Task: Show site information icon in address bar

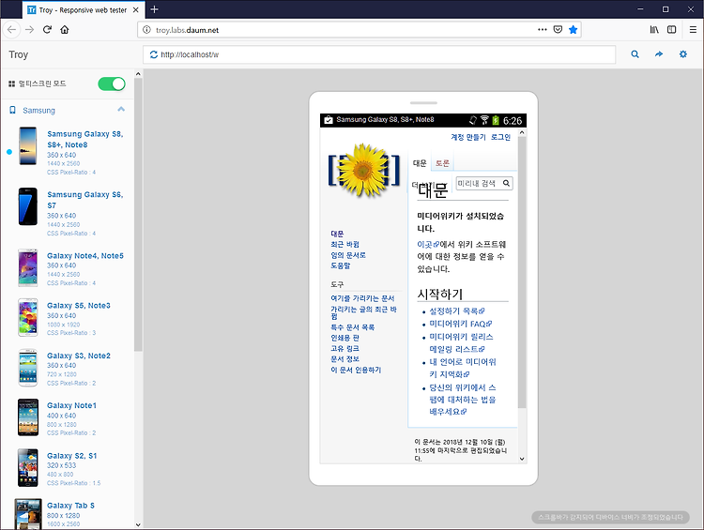Action: [x=146, y=30]
